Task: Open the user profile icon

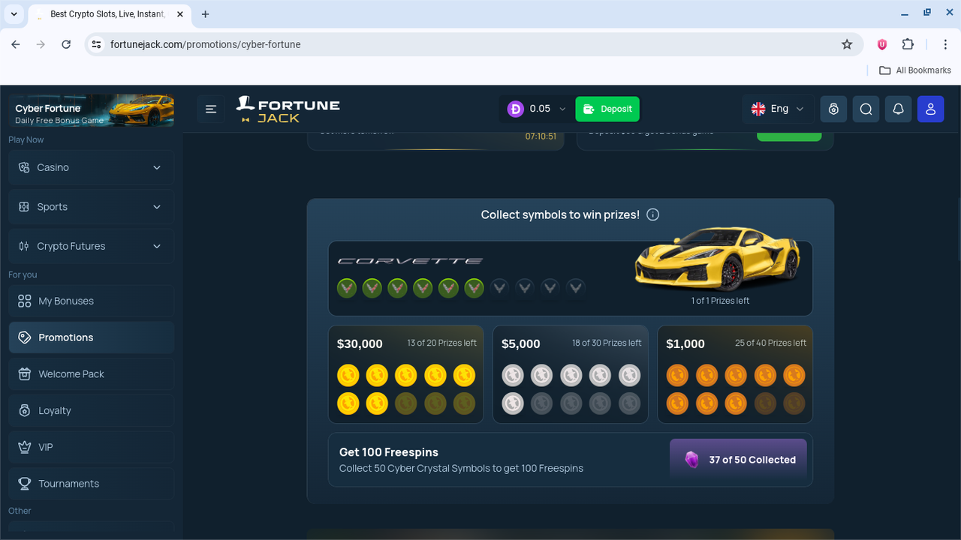Action: (930, 109)
